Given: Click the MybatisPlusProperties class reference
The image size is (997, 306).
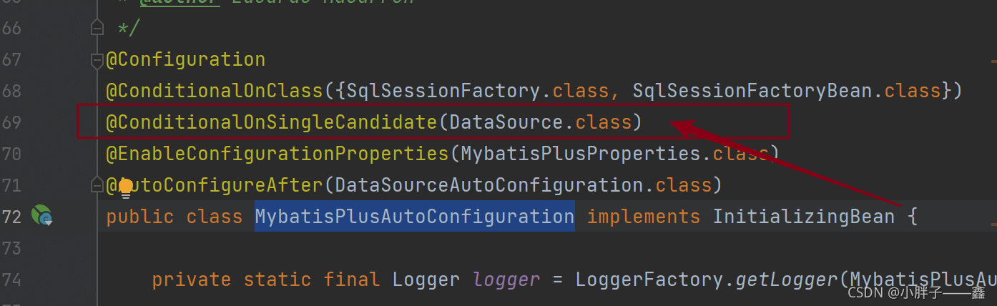Looking at the screenshot, I should (580, 154).
